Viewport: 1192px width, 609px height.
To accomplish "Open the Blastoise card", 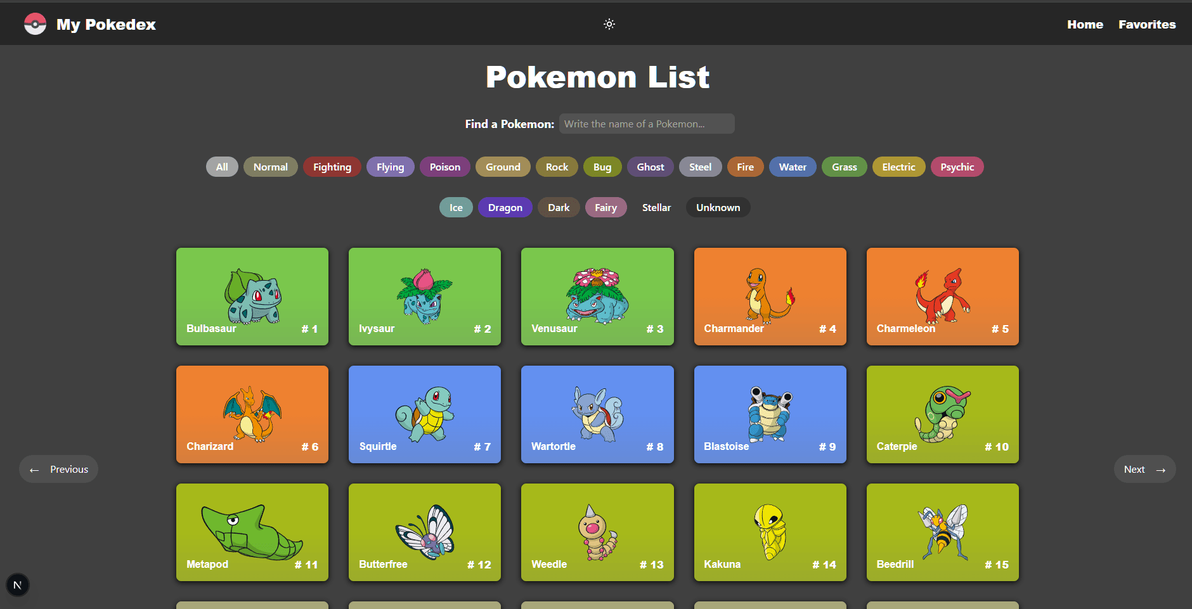I will click(x=770, y=414).
